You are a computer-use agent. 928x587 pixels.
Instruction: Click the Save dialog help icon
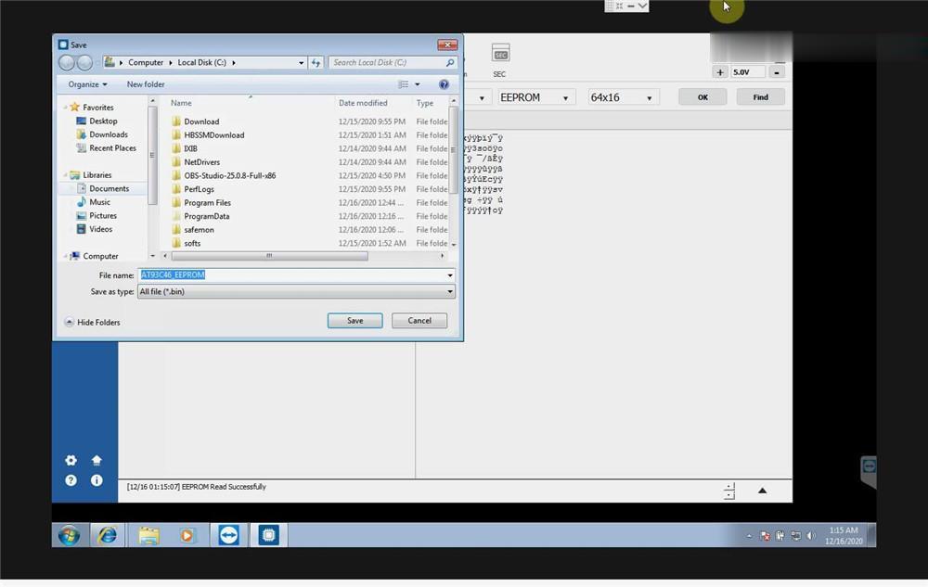pos(444,84)
